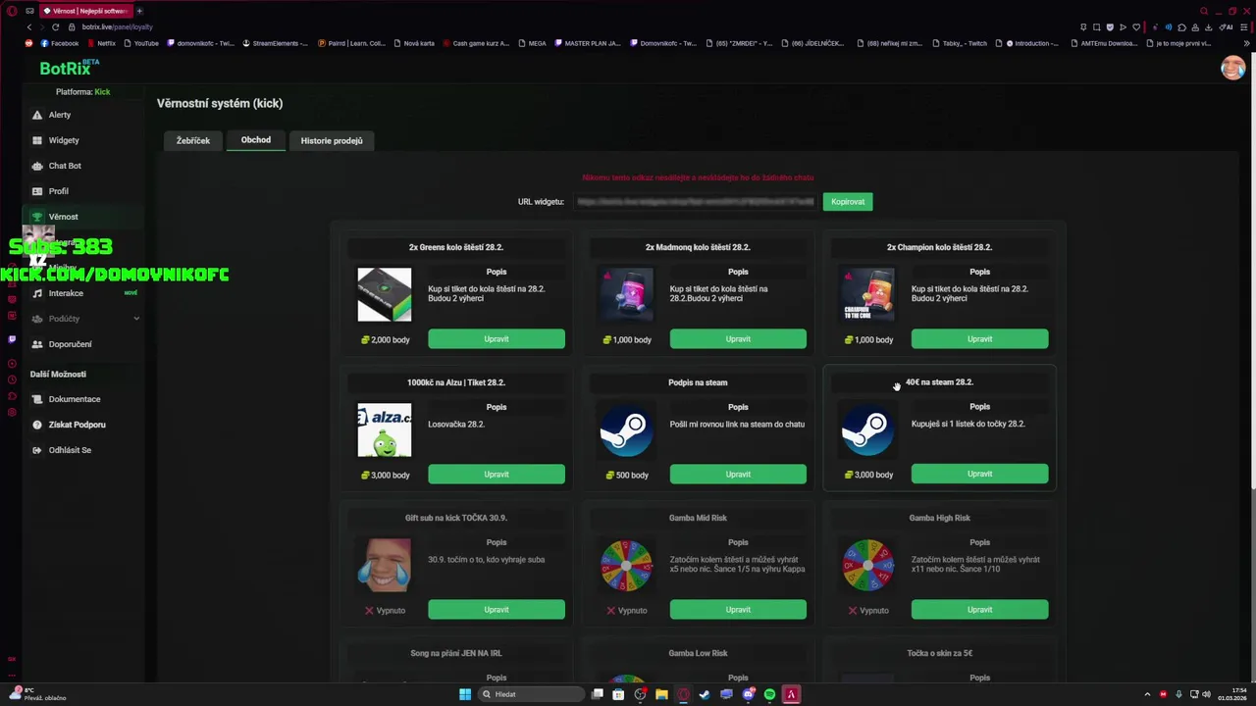This screenshot has width=1256, height=706.
Task: Open the YouTube bookmark
Action: coord(140,43)
